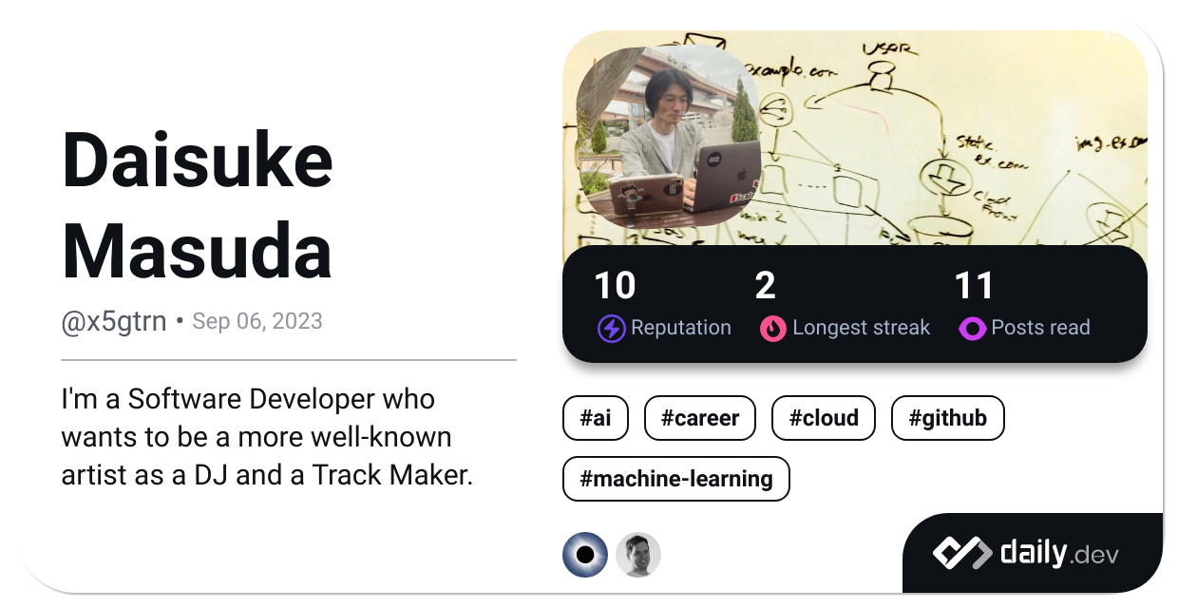The image size is (1178, 608).
Task: Click the name Daisuke Masuda heading
Action: pyautogui.click(x=198, y=206)
